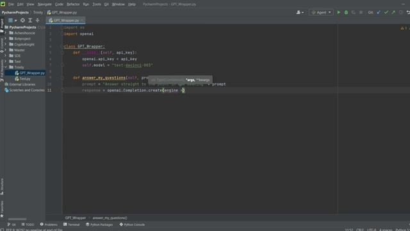Open the Refactor menu
The image size is (410, 231).
pyautogui.click(x=73, y=4)
